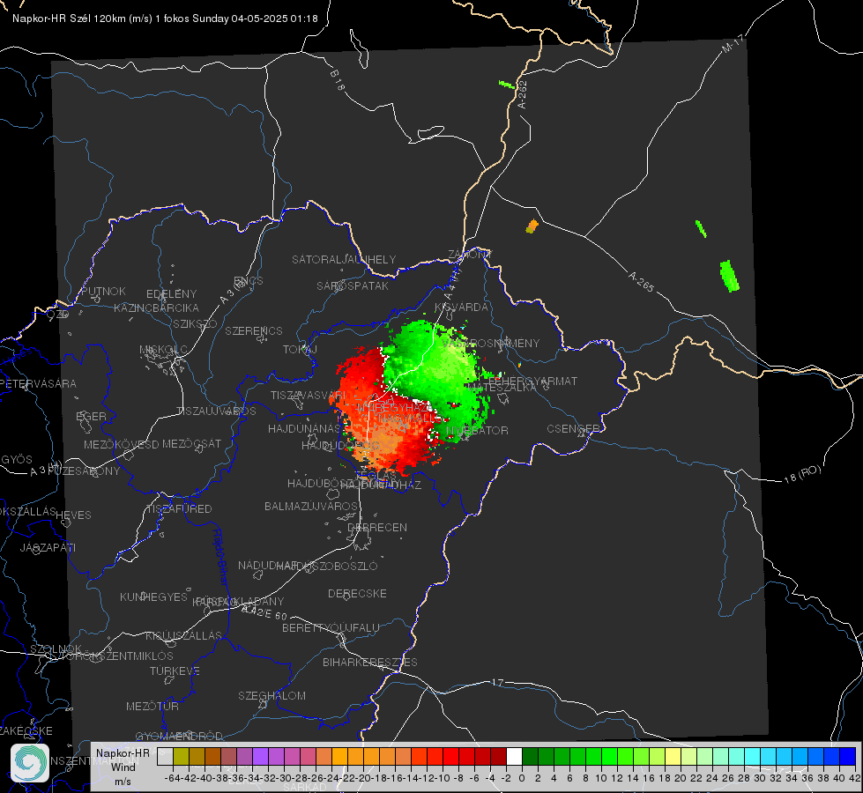Viewport: 863px width, 793px height.
Task: Select the dark blue swatch between 40 and 42
Action: pos(848,757)
